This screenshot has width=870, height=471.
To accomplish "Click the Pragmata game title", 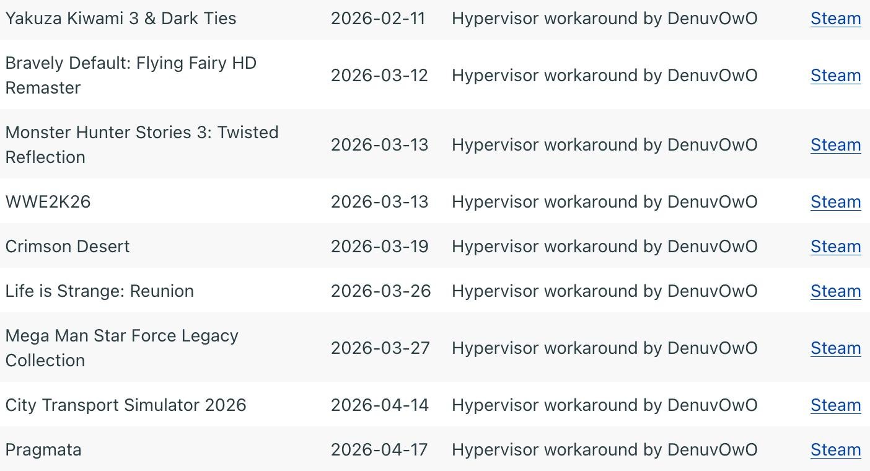I will [x=43, y=450].
